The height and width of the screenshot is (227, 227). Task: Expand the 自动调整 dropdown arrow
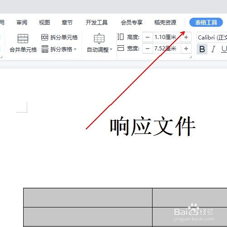[111, 49]
